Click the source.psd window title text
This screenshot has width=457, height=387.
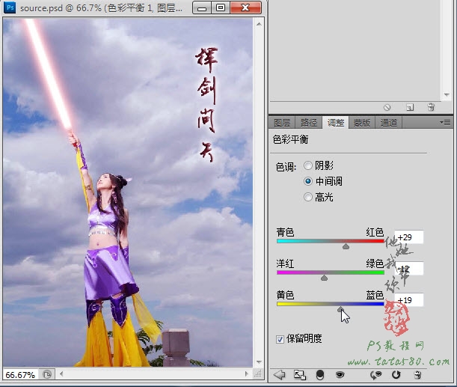101,8
